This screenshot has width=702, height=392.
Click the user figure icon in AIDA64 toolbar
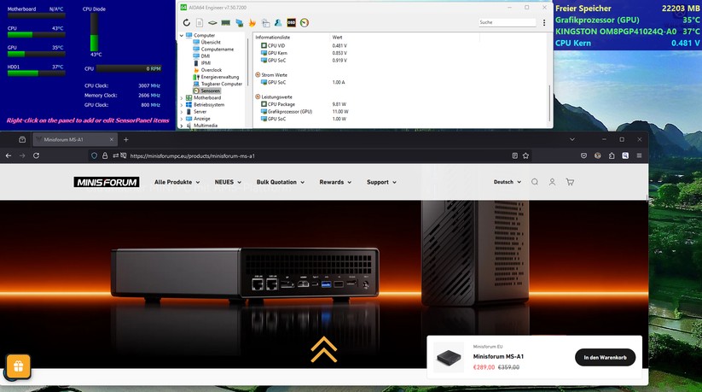coord(278,22)
